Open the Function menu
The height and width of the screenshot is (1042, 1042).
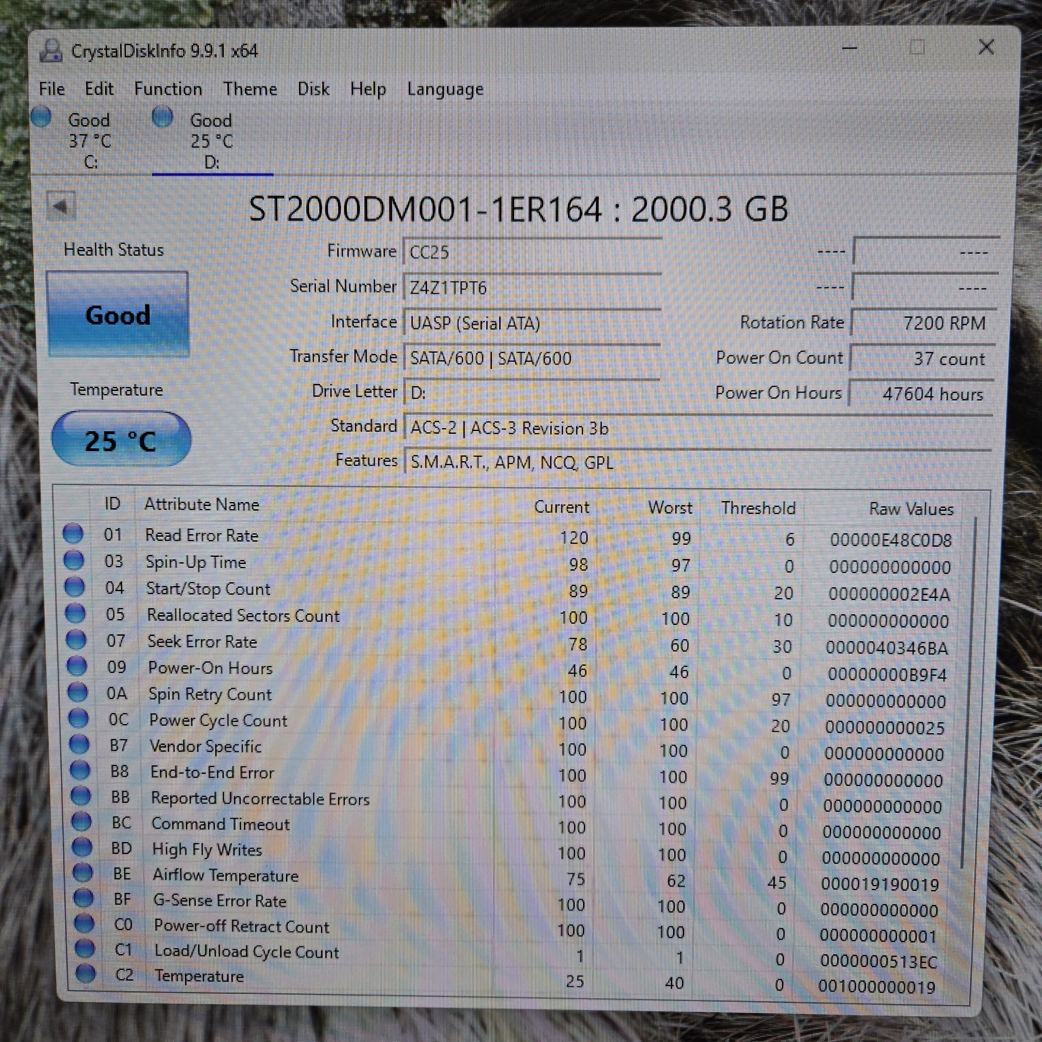pos(168,88)
